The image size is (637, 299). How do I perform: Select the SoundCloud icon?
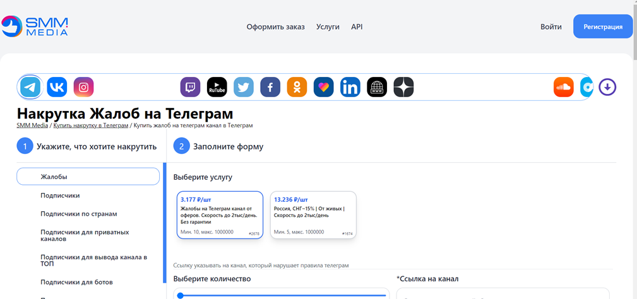tap(564, 87)
